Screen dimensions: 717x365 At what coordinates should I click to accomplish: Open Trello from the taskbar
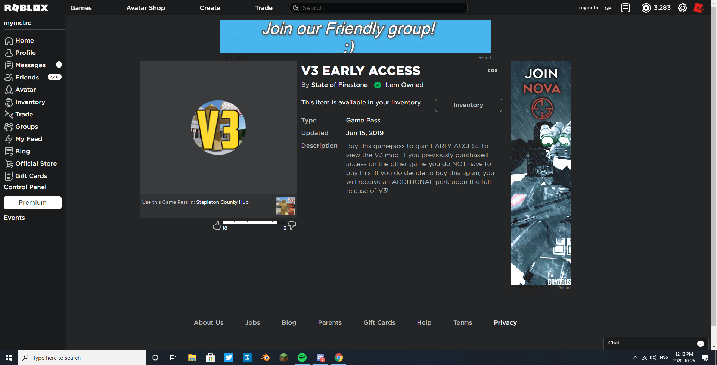[x=247, y=358]
